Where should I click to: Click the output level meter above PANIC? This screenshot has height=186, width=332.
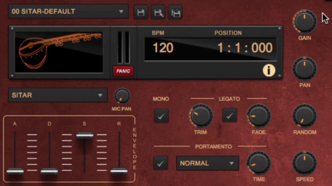coord(124,48)
